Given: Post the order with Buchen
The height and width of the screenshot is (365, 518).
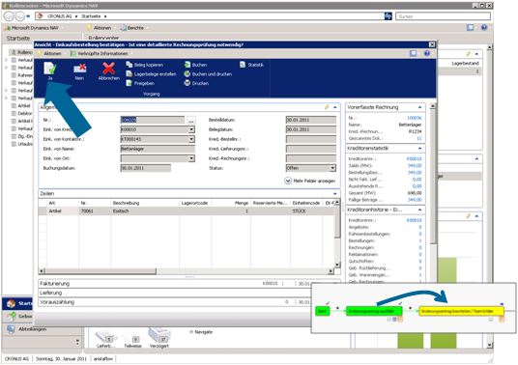Looking at the screenshot, I should tap(195, 65).
